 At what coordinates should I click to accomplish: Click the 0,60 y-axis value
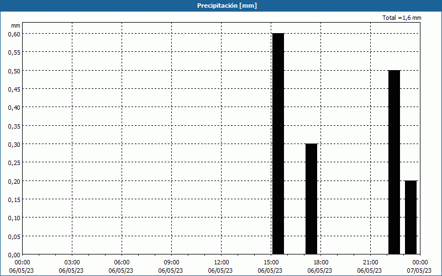(x=14, y=34)
